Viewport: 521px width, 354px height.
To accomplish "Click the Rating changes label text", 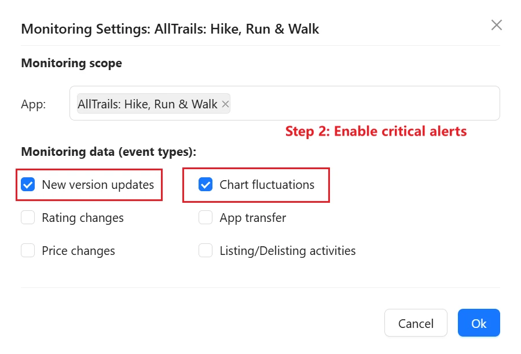I will (x=82, y=217).
